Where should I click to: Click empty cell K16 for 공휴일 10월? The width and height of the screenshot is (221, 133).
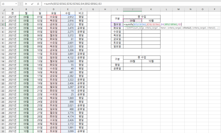tap(151, 68)
